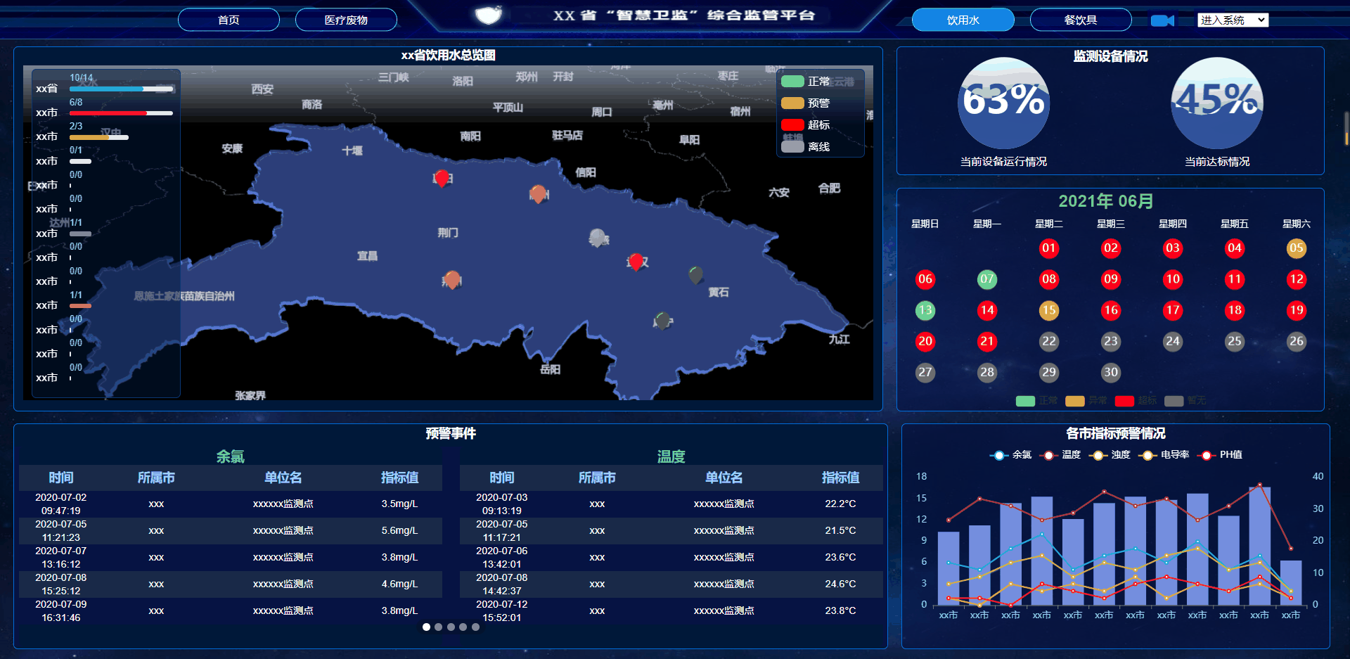
Task: Select calendar date 05 in yellow
Action: (1296, 248)
